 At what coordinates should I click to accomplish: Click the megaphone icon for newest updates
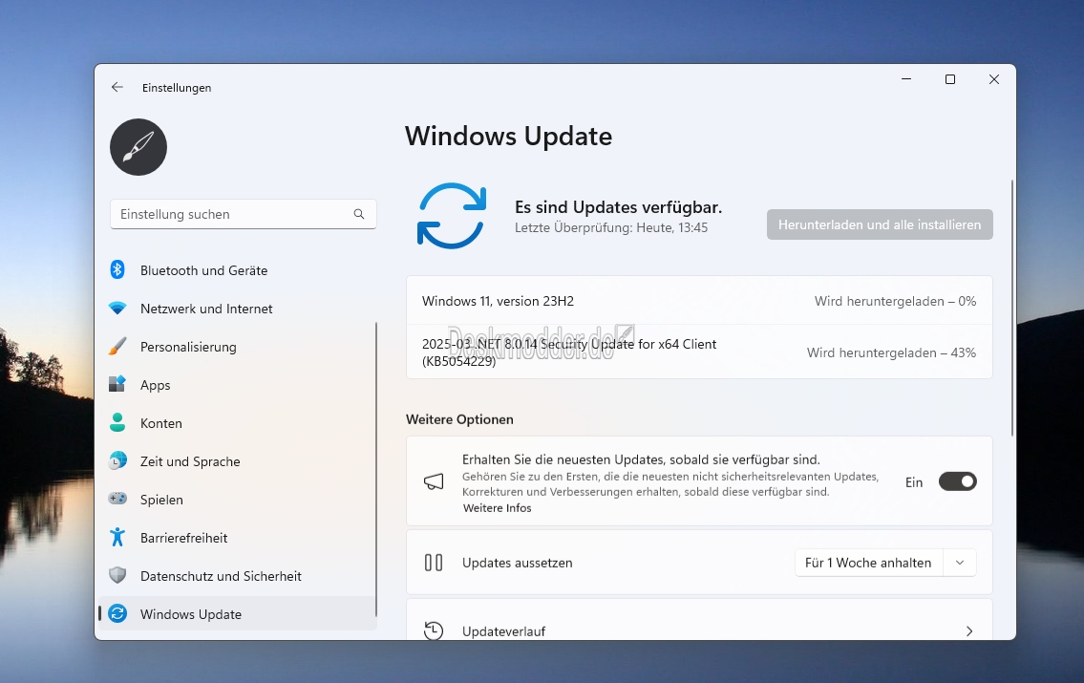[x=434, y=481]
